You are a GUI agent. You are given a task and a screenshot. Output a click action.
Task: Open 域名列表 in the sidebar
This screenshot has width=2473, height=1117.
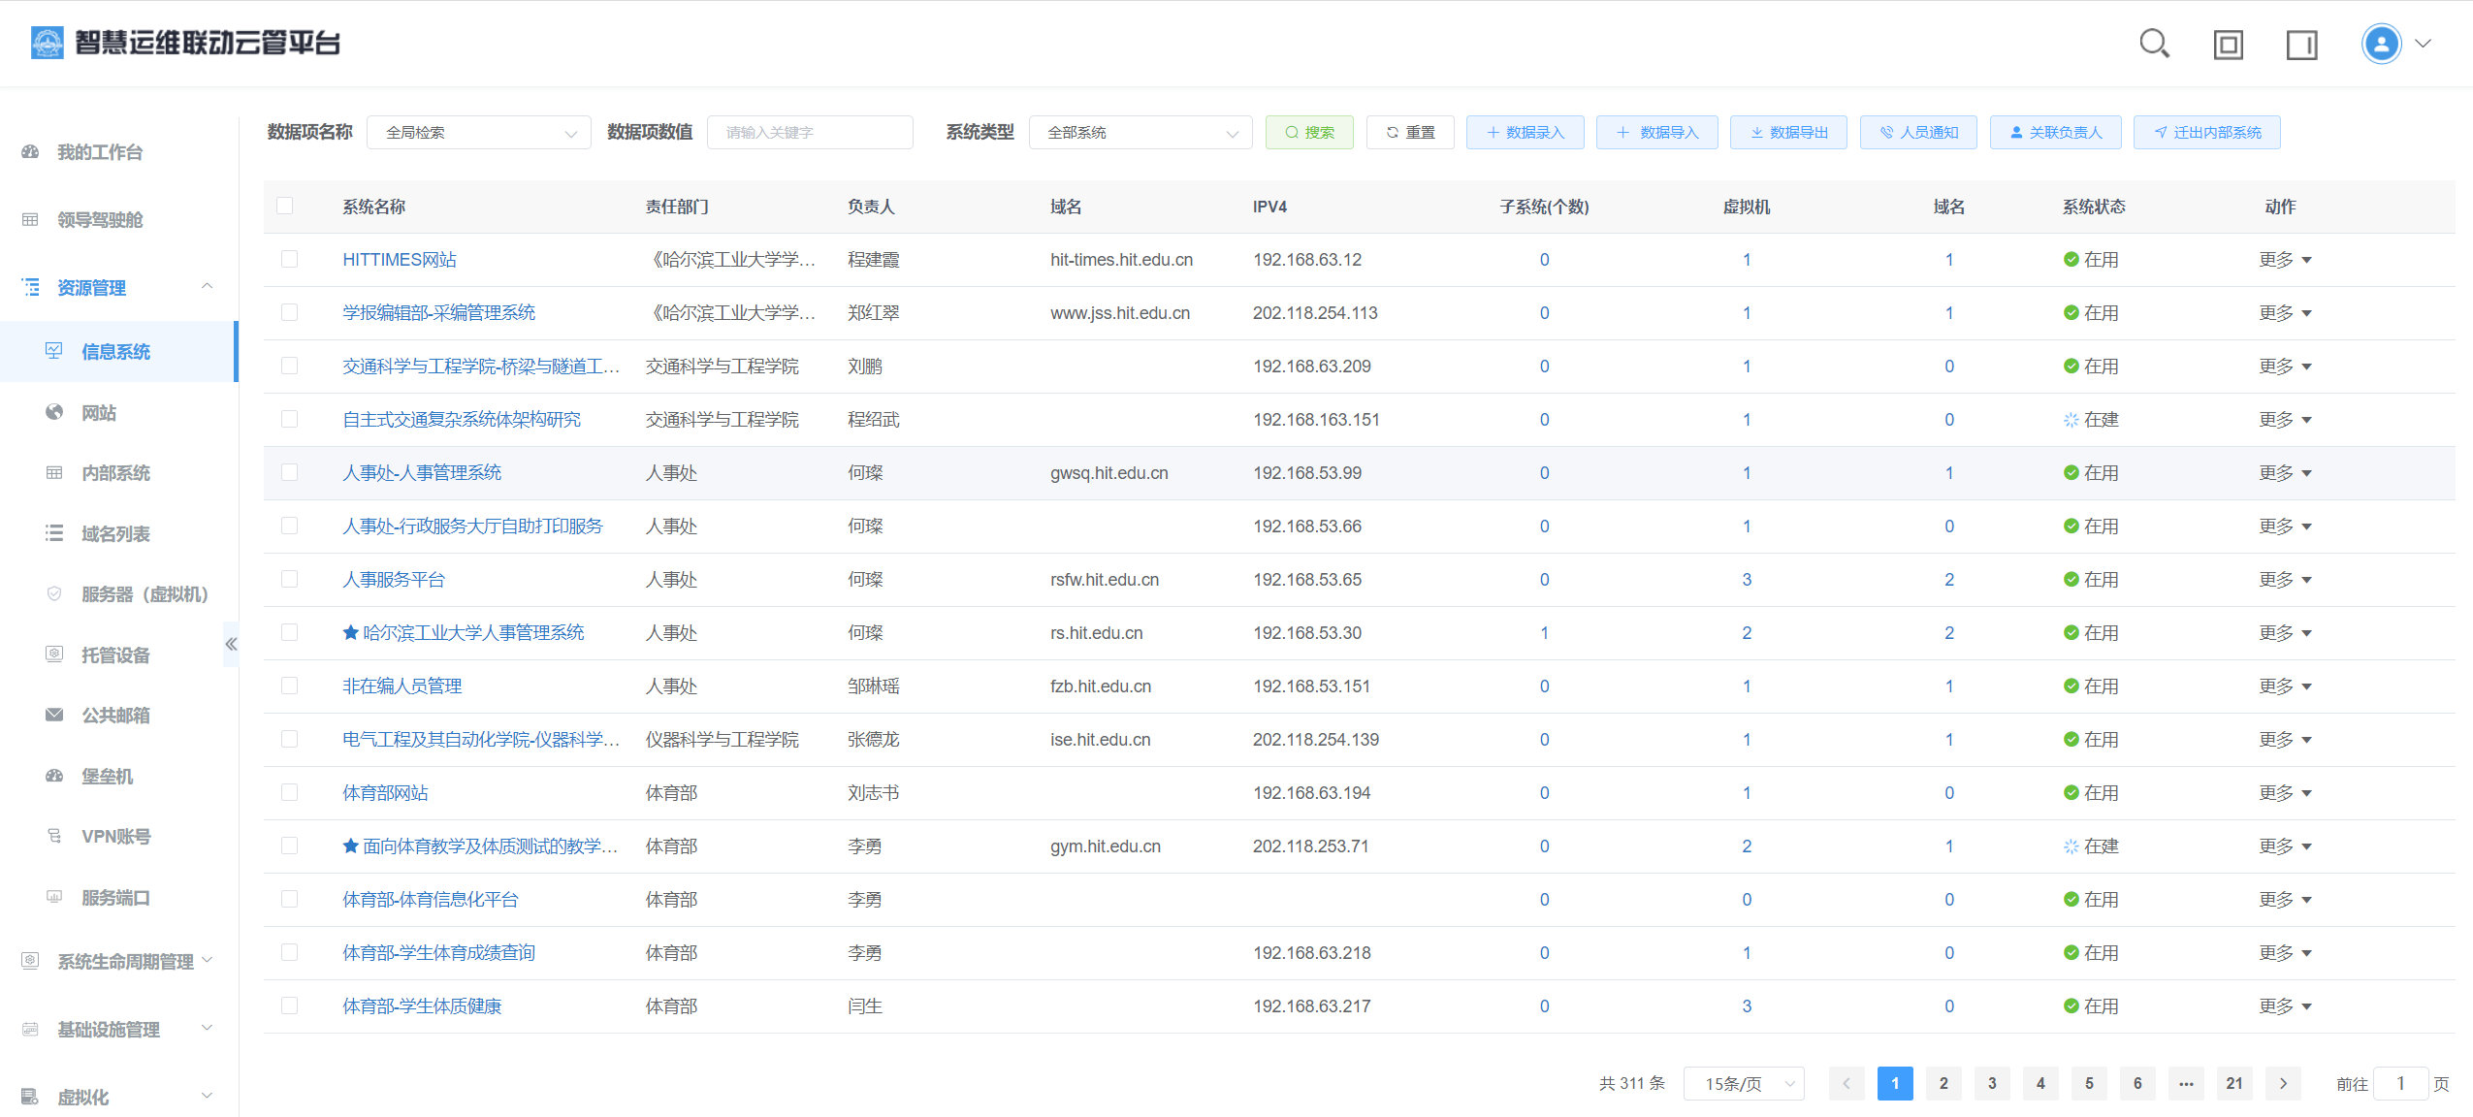pyautogui.click(x=115, y=533)
